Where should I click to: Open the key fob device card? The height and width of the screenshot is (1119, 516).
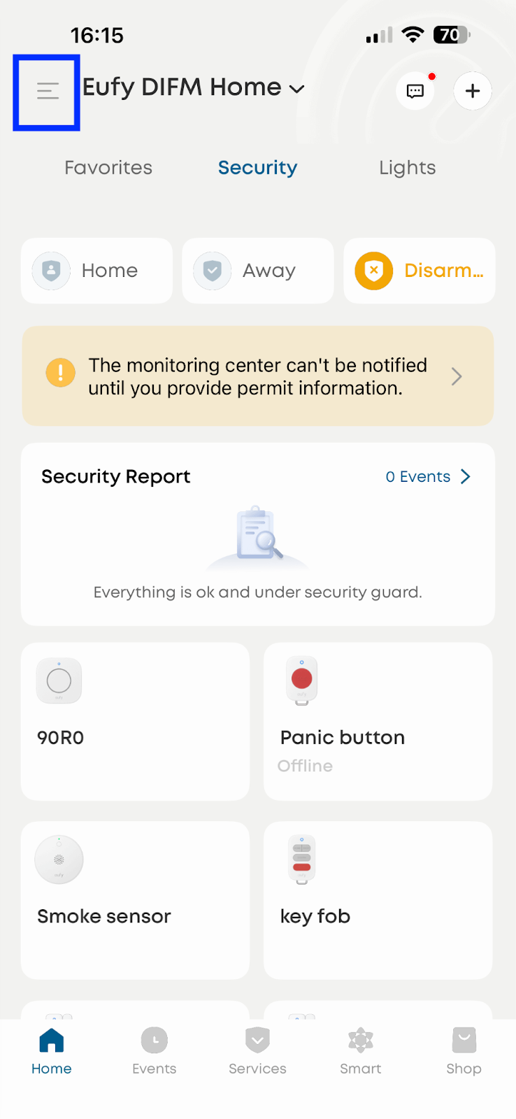point(378,900)
